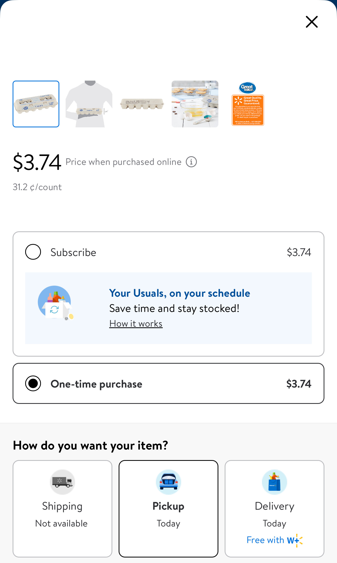This screenshot has height=563, width=337.
Task: Choose the Delivery bag icon
Action: [x=274, y=482]
